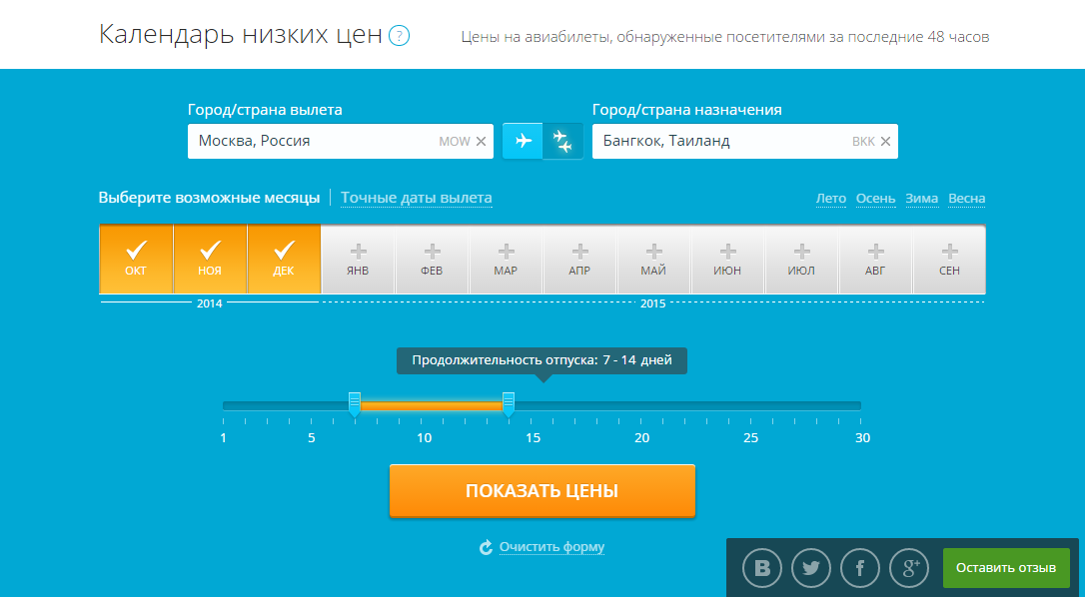Viewport: 1085px width, 597px height.
Task: Add ЯНВ month to selection
Action: pyautogui.click(x=358, y=259)
